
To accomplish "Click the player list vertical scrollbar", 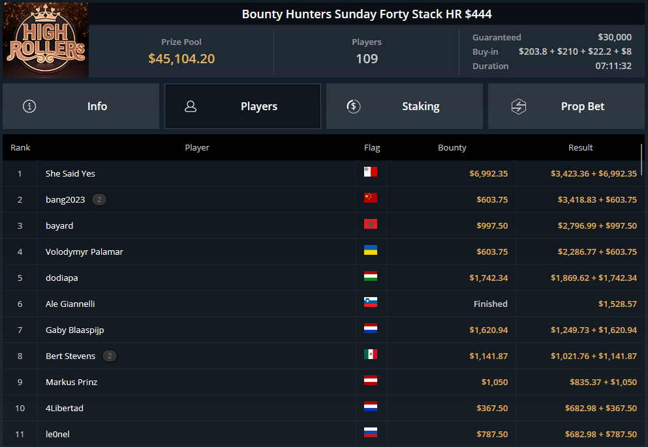I will pyautogui.click(x=642, y=160).
